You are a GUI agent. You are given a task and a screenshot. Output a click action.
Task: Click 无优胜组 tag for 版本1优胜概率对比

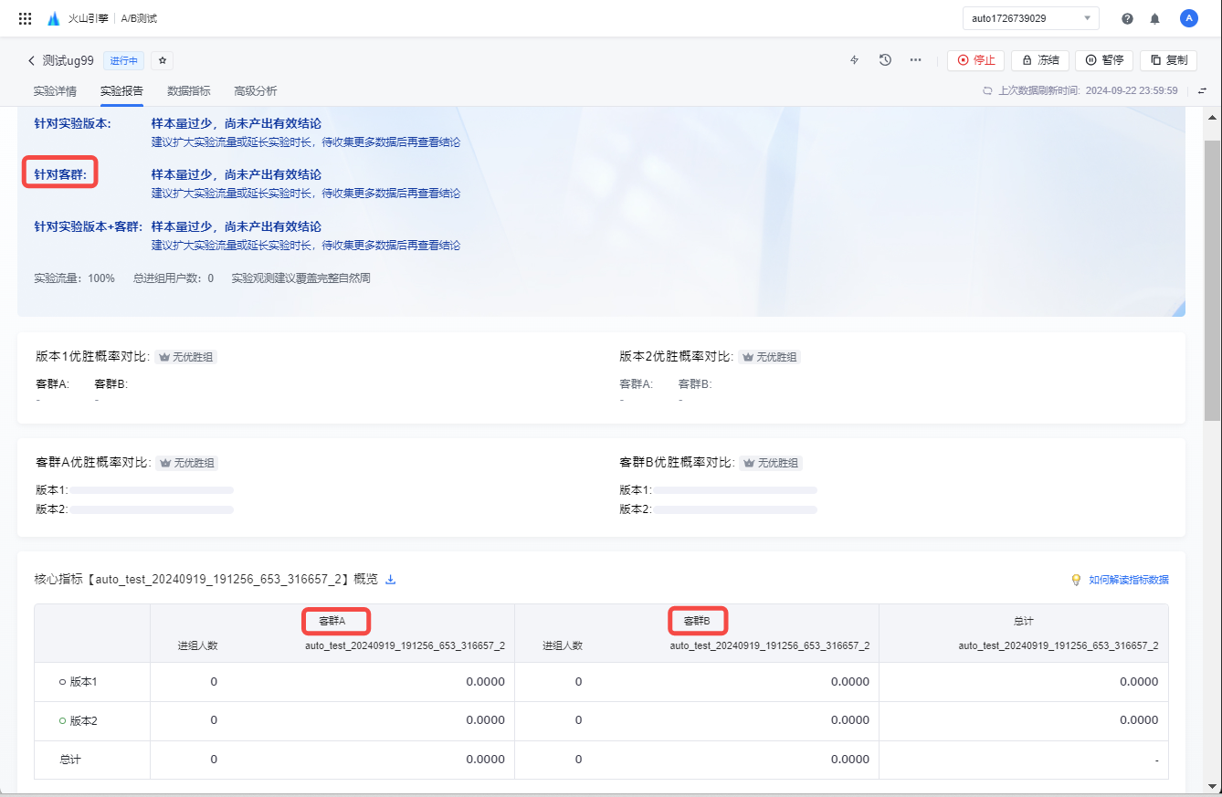(186, 357)
